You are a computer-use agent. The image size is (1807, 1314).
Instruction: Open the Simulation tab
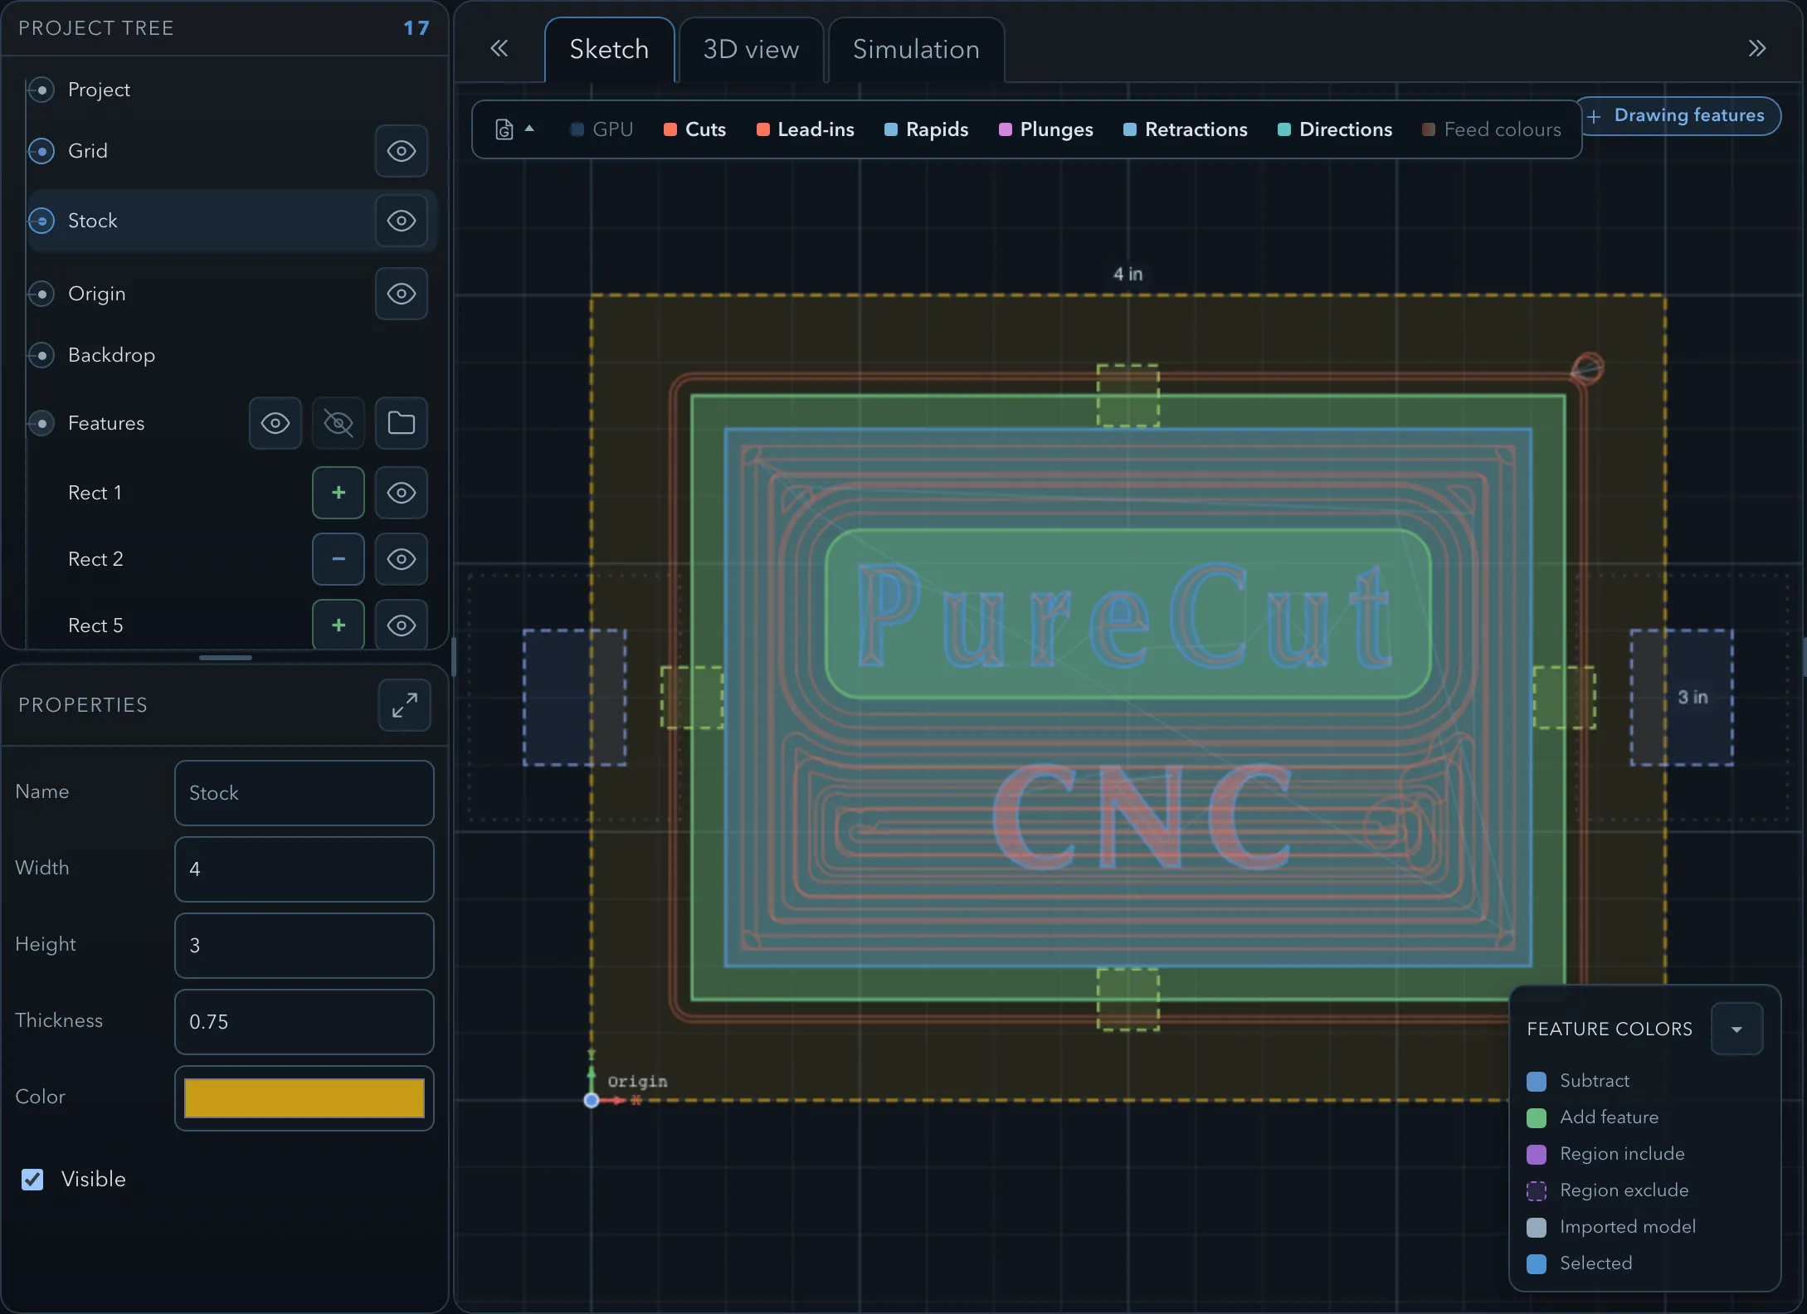916,50
